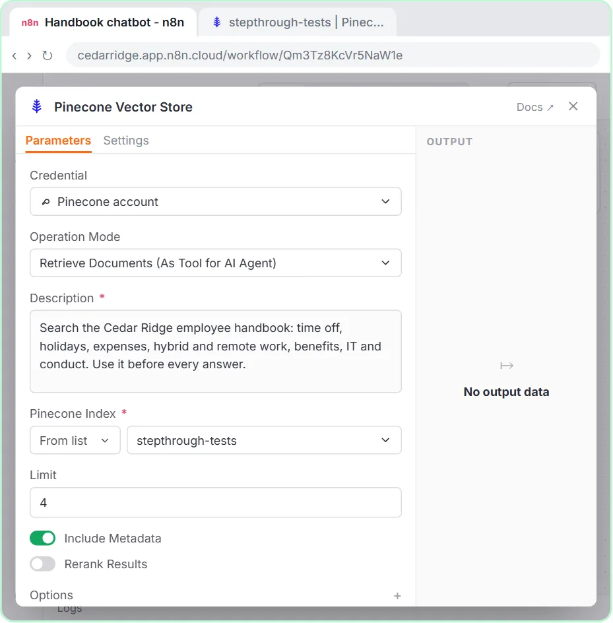Open the From list mode dropdown

pos(75,440)
